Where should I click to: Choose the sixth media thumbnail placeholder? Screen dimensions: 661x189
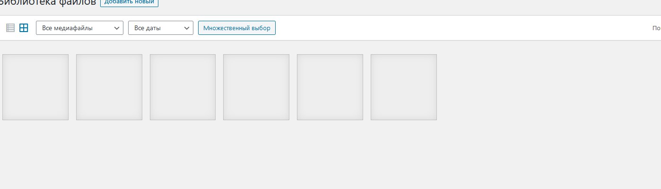click(404, 87)
